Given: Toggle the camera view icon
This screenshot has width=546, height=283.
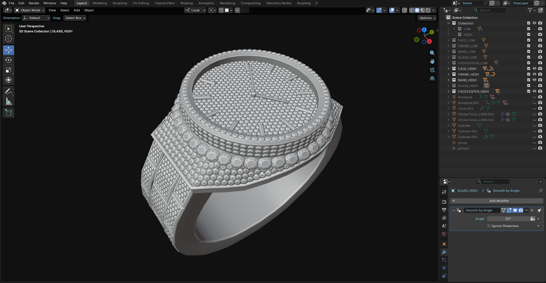Looking at the screenshot, I should 432,70.
